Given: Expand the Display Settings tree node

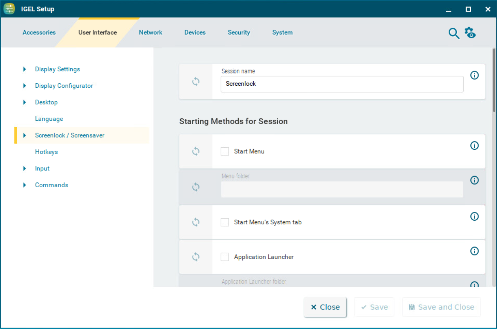Looking at the screenshot, I should 25,69.
